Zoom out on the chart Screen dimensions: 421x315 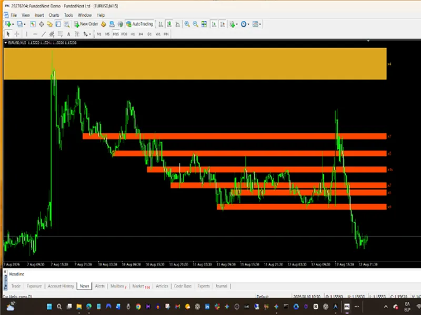195,24
